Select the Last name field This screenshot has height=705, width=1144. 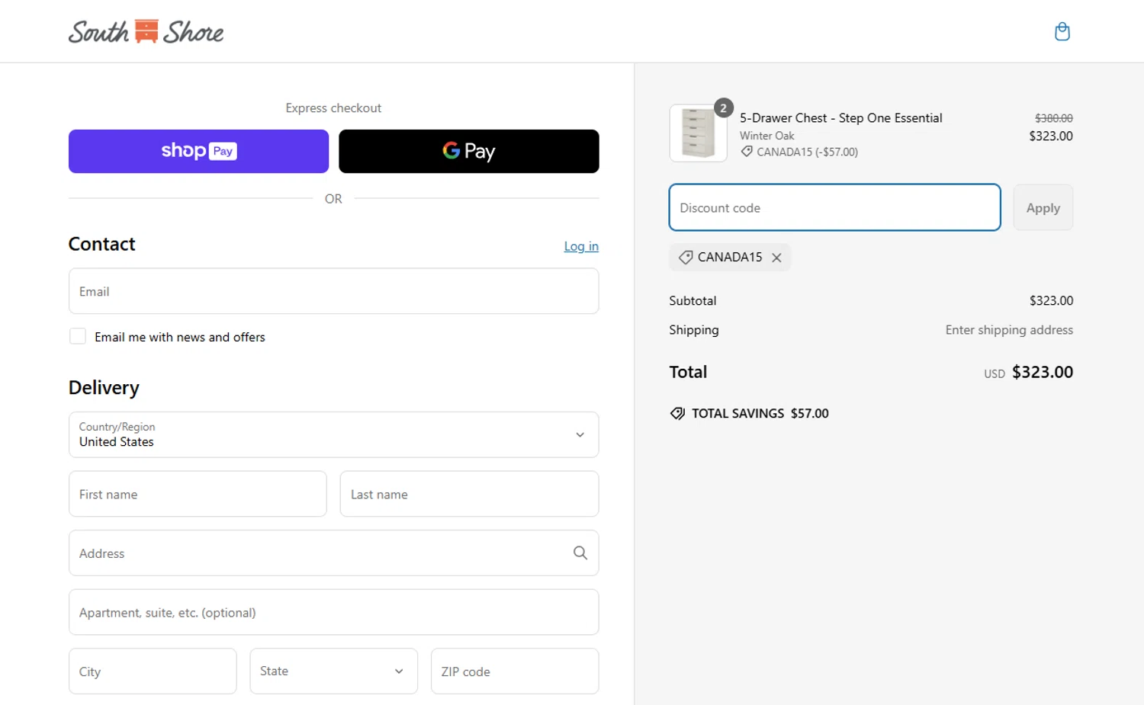click(468, 494)
